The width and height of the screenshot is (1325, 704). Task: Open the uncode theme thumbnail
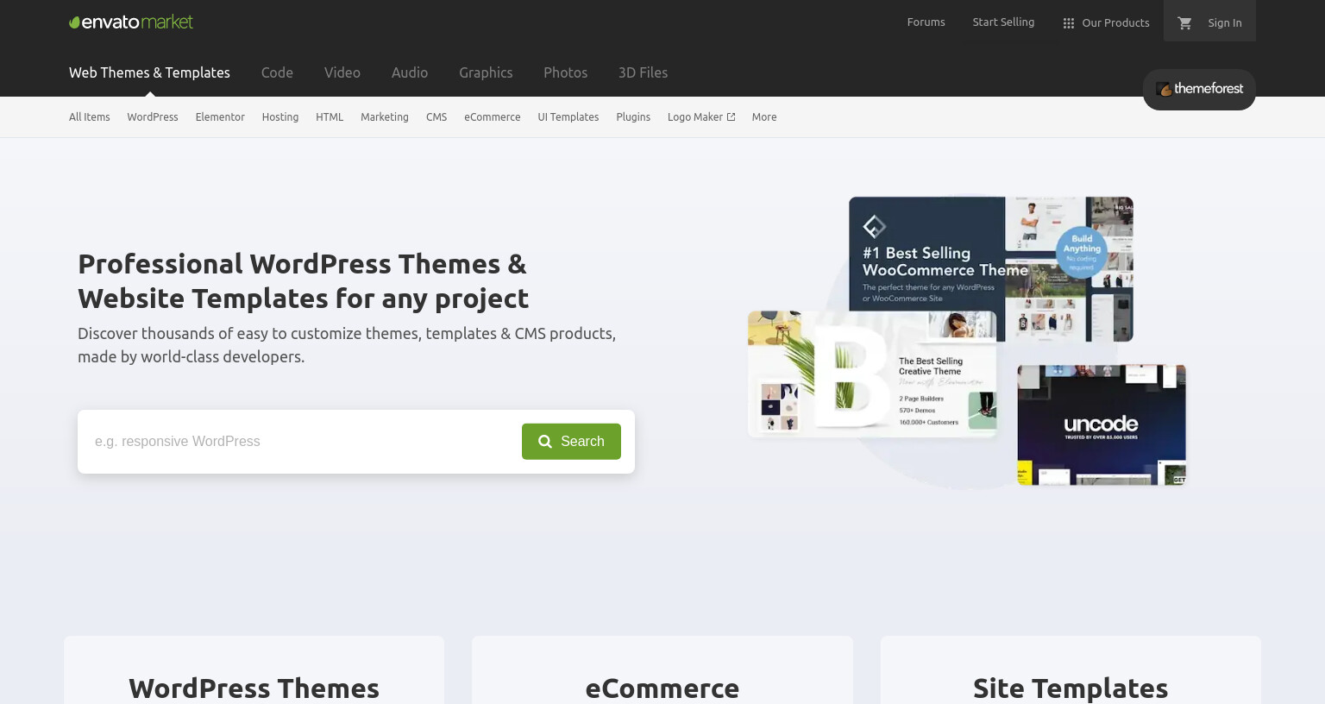(x=1102, y=424)
